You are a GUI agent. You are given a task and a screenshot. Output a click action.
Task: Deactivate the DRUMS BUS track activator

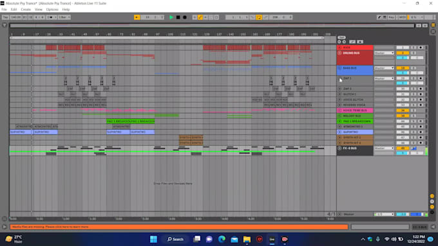coord(403,53)
